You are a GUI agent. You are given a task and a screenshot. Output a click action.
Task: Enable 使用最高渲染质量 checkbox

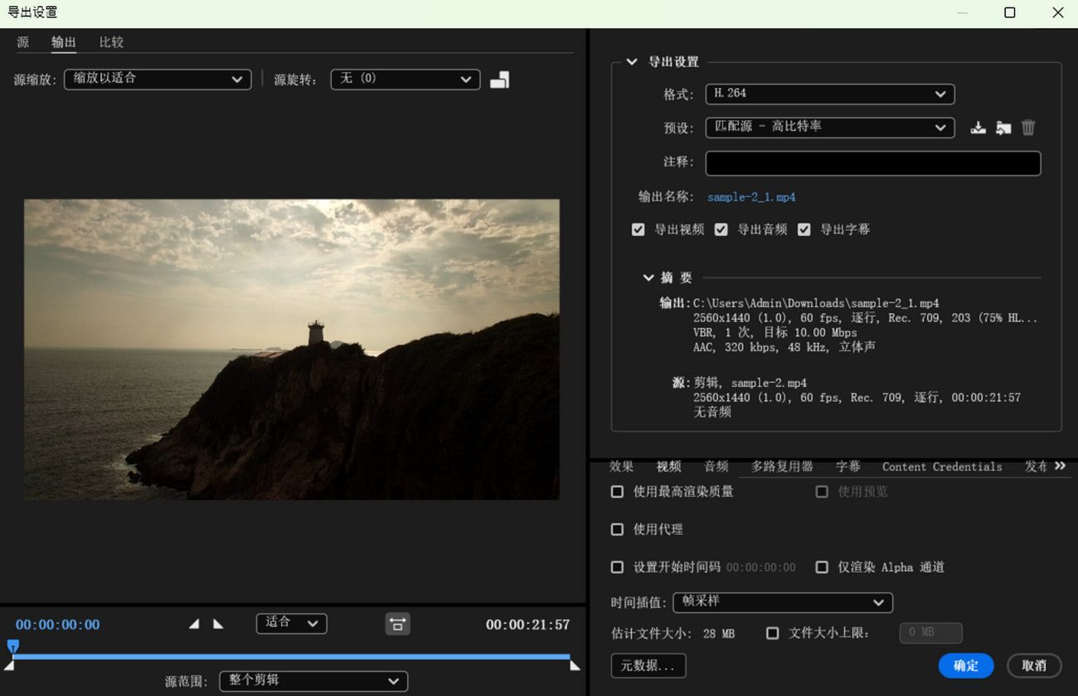(x=617, y=491)
